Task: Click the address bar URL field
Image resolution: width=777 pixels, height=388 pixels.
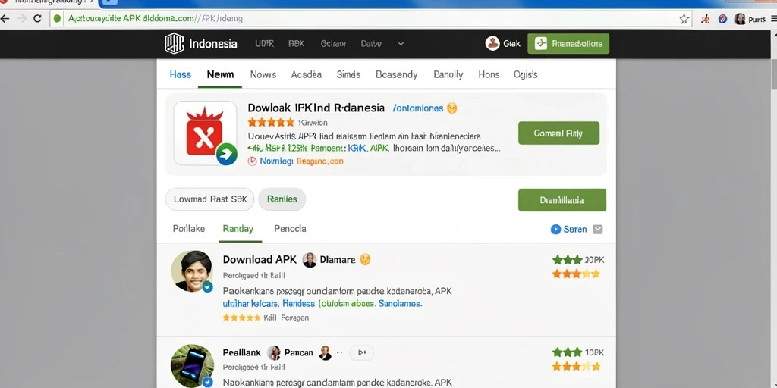Action: click(365, 19)
